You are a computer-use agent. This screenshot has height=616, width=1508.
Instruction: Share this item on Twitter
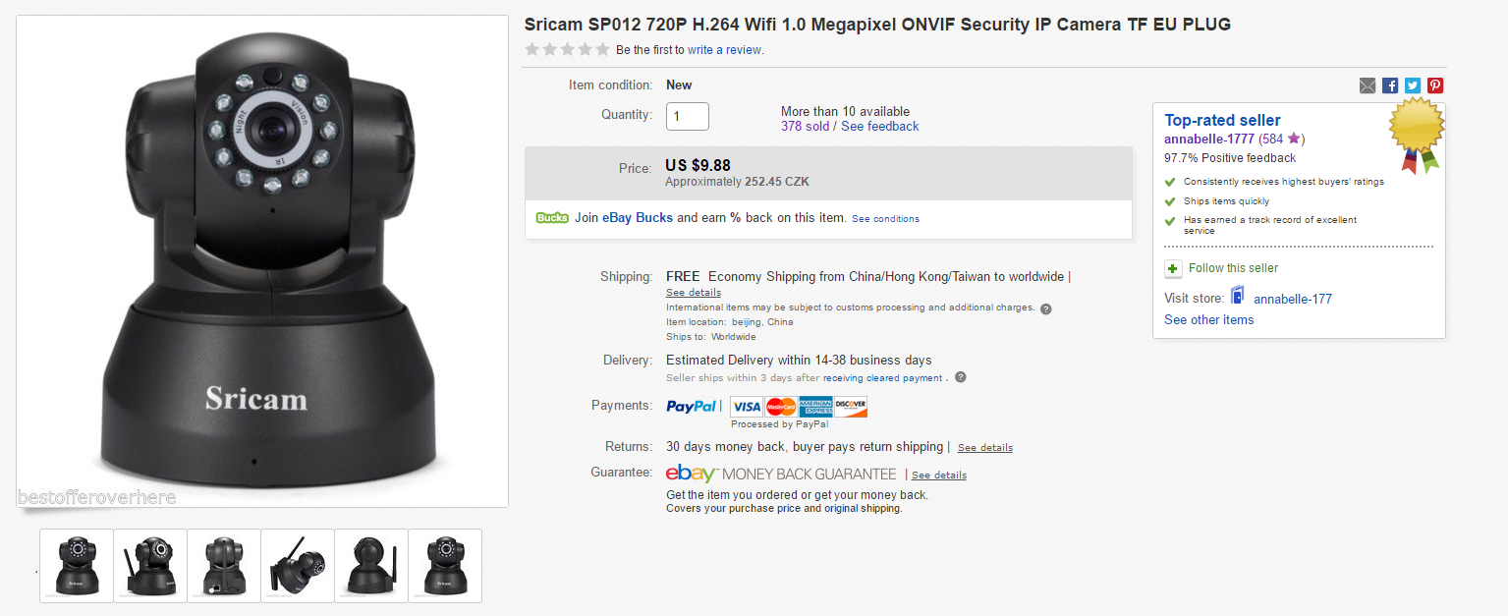coord(1413,85)
